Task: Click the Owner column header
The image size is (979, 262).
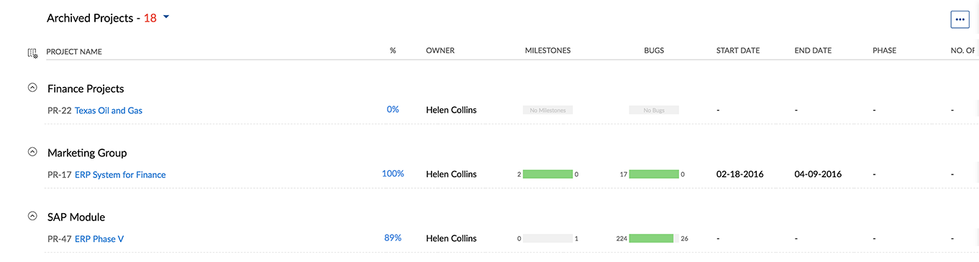Action: [440, 51]
